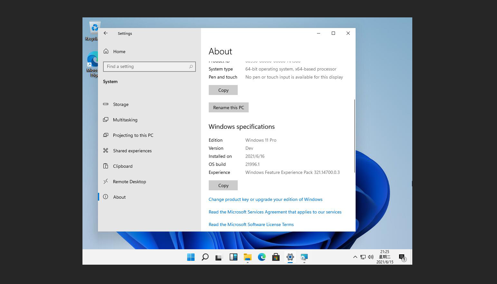Click the magnifier icon in the search box
The height and width of the screenshot is (284, 497).
[191, 67]
